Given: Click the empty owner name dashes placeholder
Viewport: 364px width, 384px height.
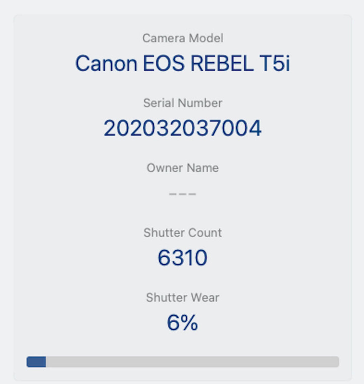Looking at the screenshot, I should coord(183,194).
